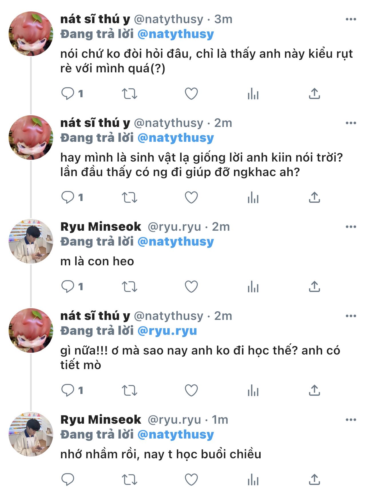Share the "nhớ nhầm rồi, nay t học" tweet
Image resolution: width=369 pixels, height=492 pixels.
(x=314, y=479)
